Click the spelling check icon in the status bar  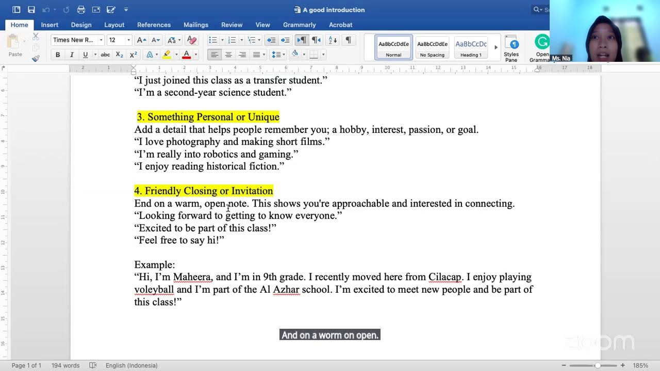93,365
